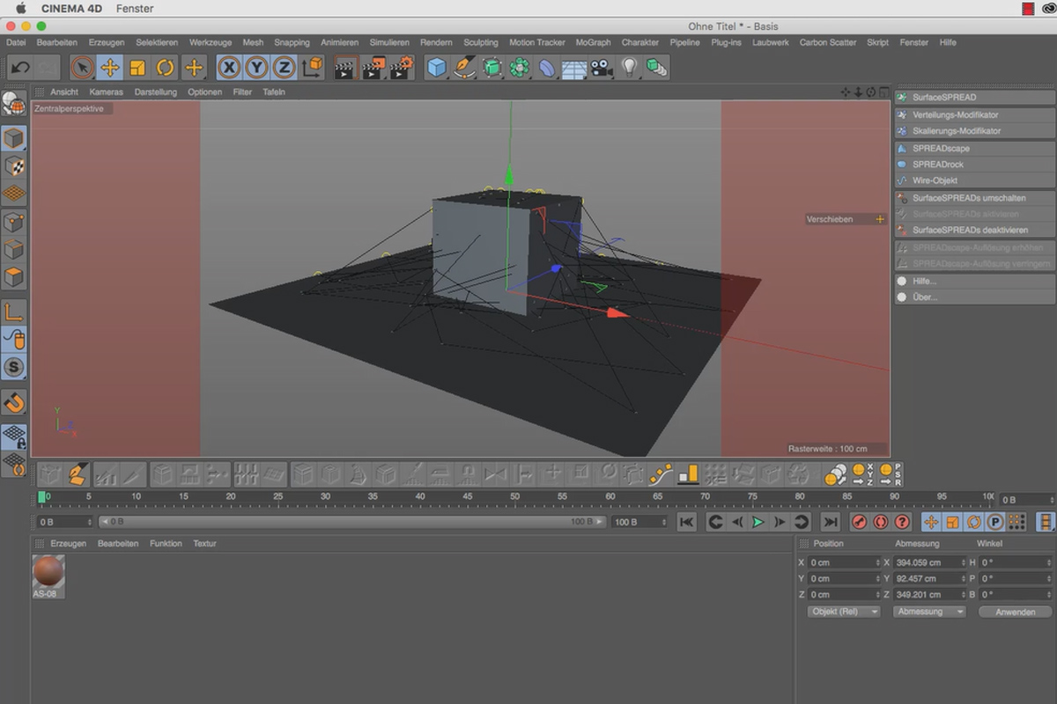Click the Verteilungs-Modifikator command
Viewport: 1057px width, 704px height.
[975, 115]
